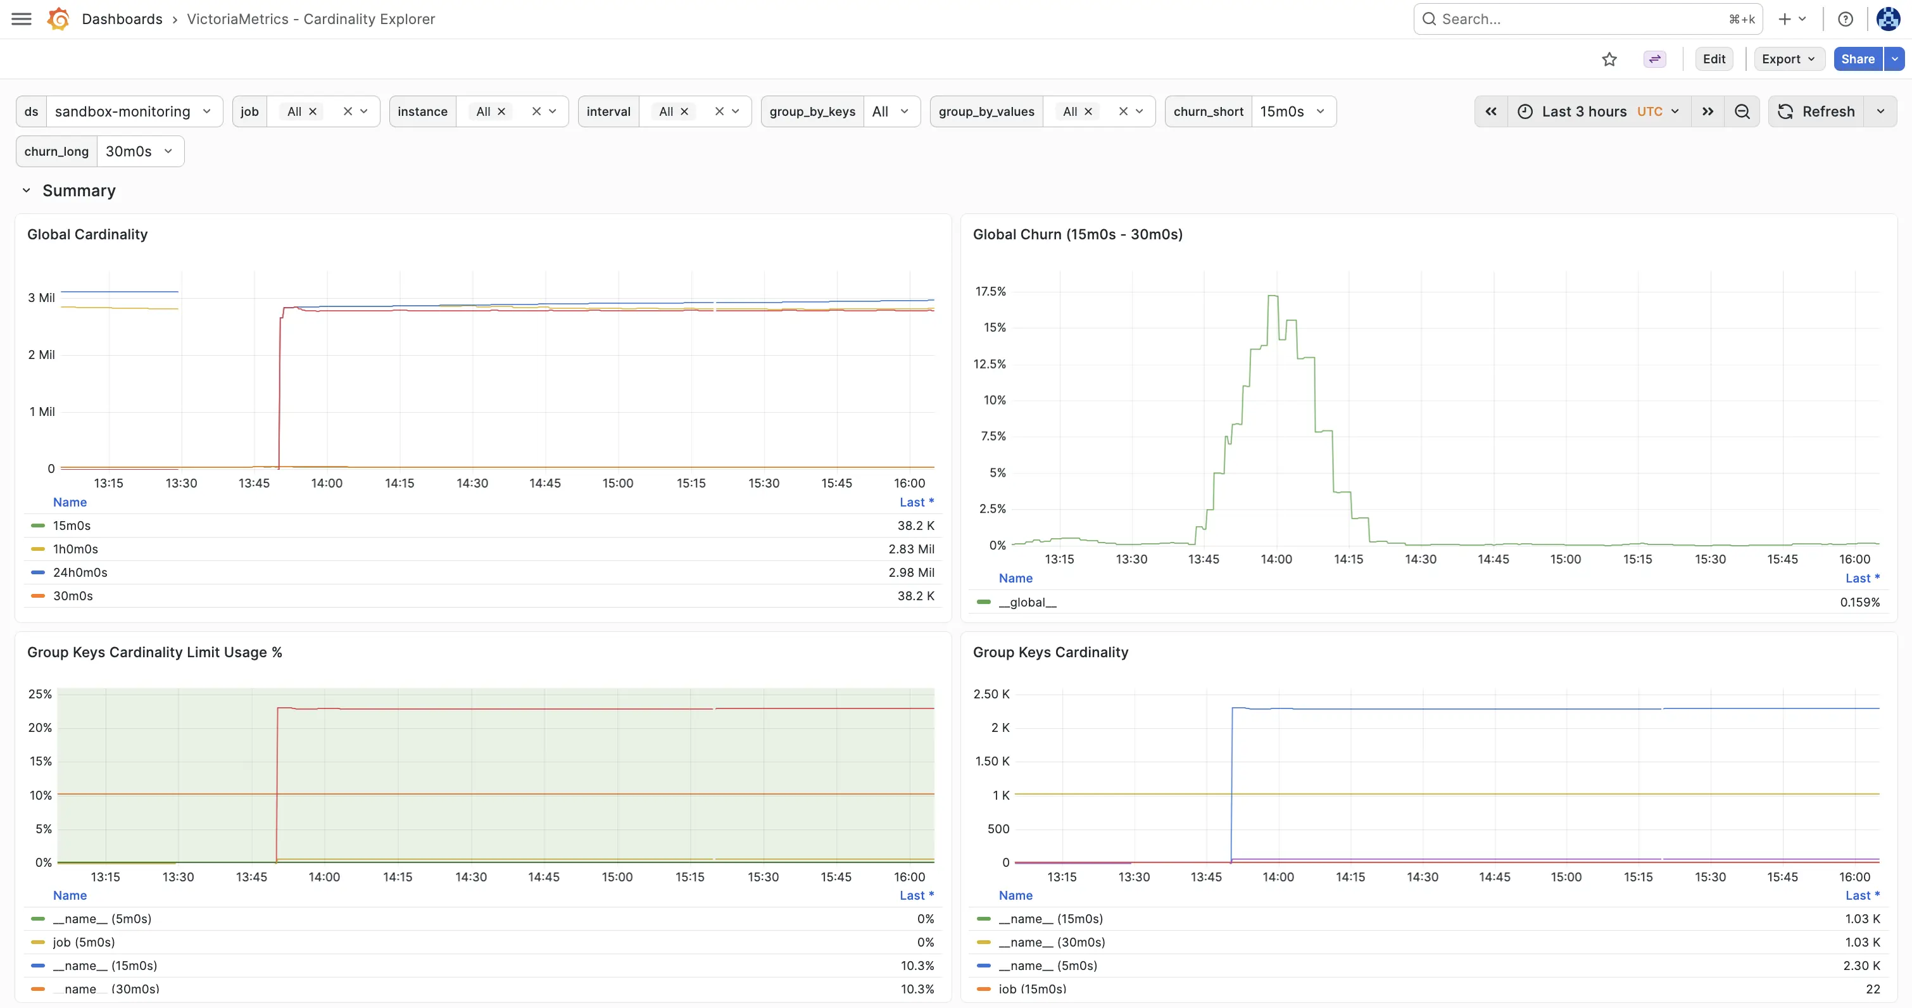Star this dashboard as favorite

(1609, 60)
